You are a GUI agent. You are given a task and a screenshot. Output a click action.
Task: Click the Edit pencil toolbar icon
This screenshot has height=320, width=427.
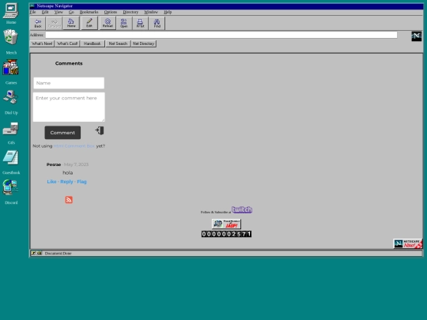89,23
